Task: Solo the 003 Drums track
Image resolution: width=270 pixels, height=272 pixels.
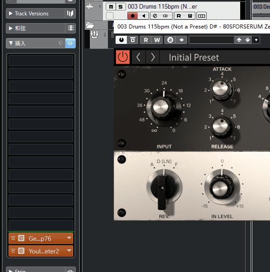Action: [x=121, y=7]
